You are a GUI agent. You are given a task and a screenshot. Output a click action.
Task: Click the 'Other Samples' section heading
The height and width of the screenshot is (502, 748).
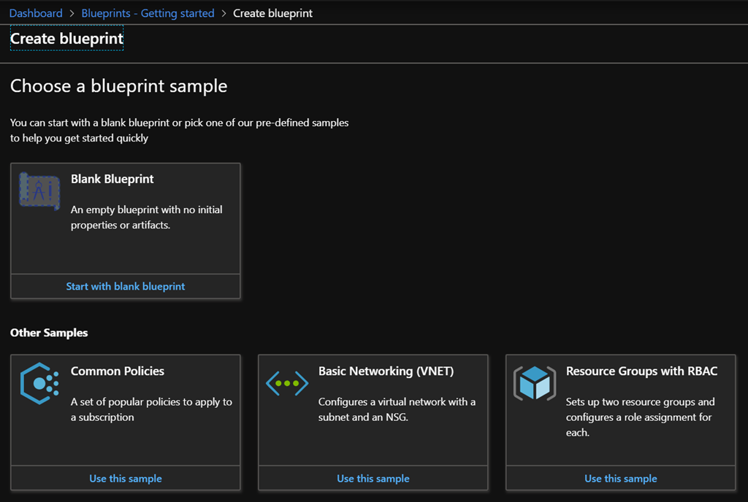coord(49,333)
